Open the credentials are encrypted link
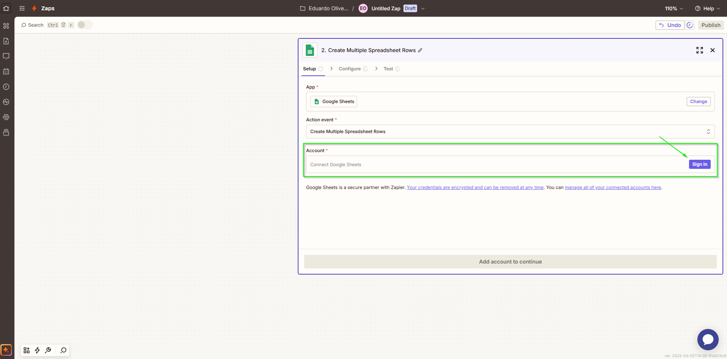 (x=475, y=187)
